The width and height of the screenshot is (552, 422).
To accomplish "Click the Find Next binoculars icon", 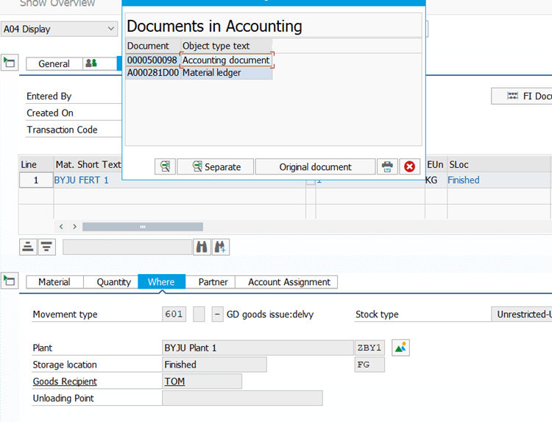I will click(x=221, y=247).
